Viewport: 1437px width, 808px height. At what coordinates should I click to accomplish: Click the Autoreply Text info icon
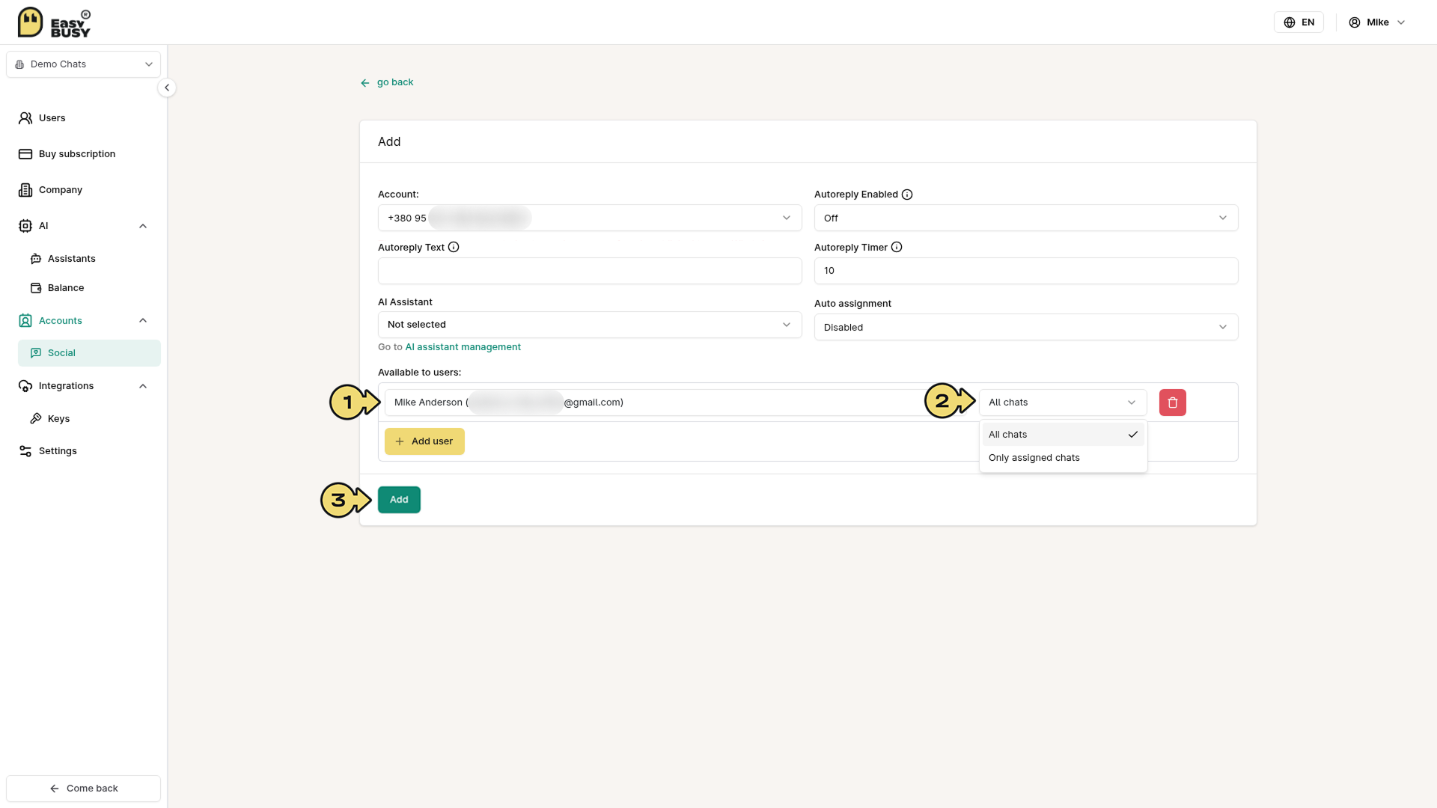(x=454, y=248)
